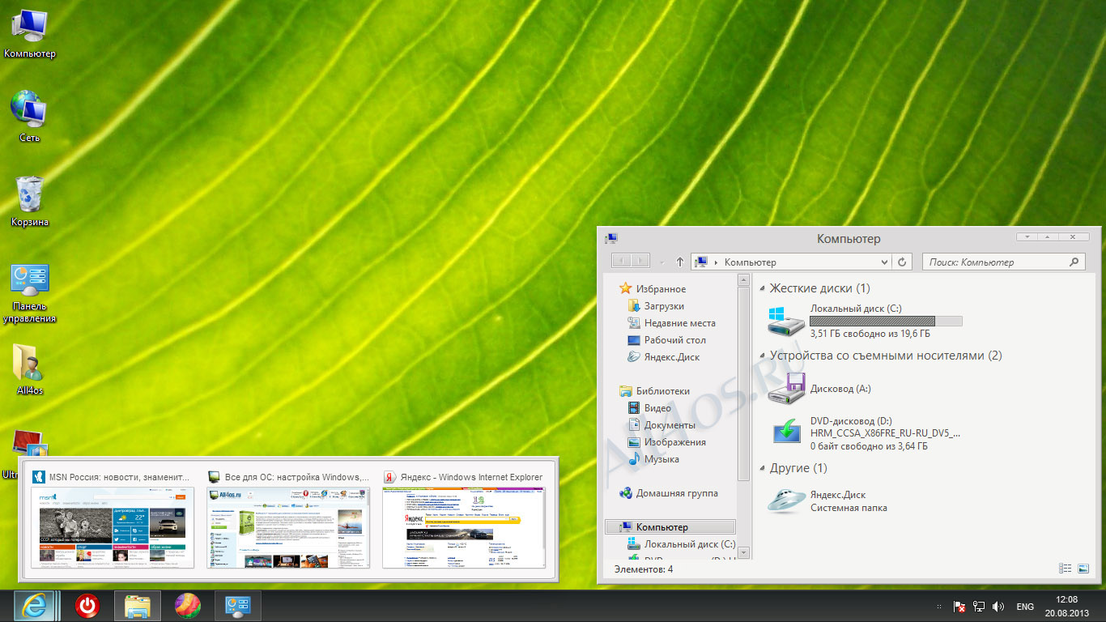Select Компьютер node in navigation pane
Screen dimensions: 1106x622
(670, 527)
